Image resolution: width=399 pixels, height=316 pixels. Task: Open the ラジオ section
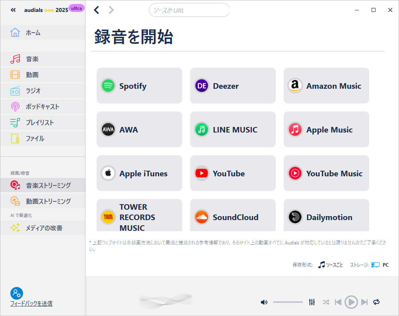coord(43,91)
